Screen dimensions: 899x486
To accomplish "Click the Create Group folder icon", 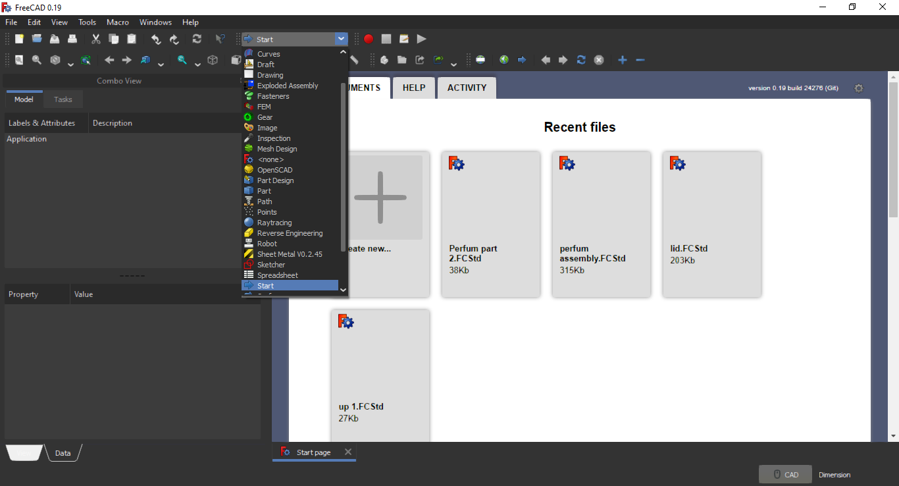I will [402, 60].
